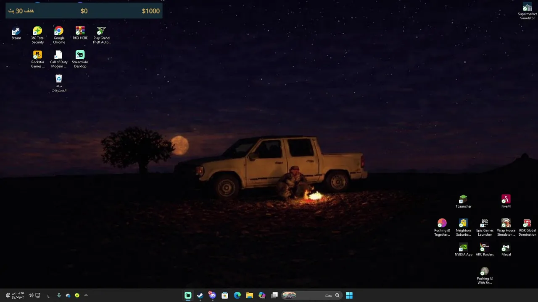The image size is (538, 302).
Task: Click the Arabic goal title on widget
Action: (x=21, y=11)
